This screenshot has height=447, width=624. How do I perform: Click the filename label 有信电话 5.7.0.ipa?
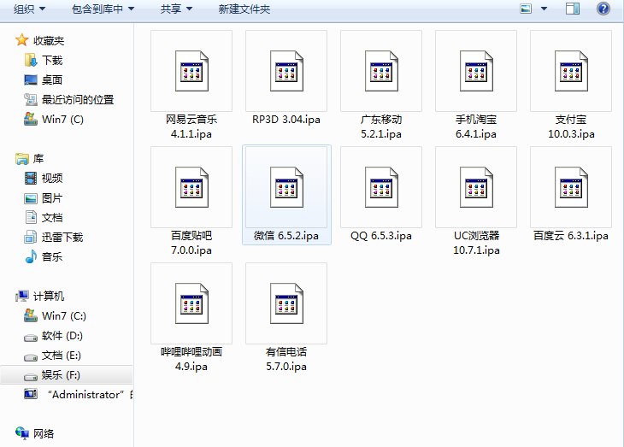[x=286, y=359]
